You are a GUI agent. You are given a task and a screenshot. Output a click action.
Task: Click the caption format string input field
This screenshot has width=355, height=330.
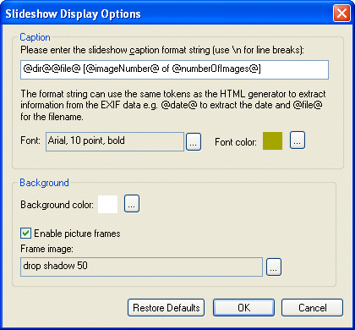pyautogui.click(x=174, y=69)
